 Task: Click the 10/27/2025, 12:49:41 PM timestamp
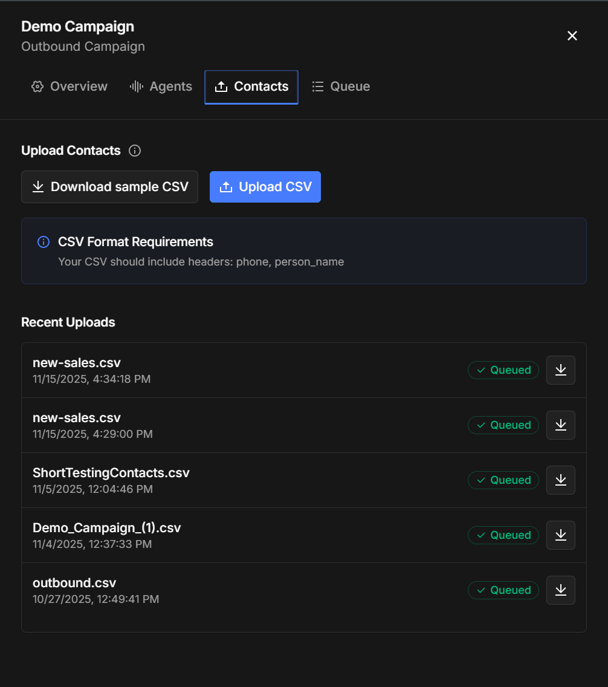[96, 599]
